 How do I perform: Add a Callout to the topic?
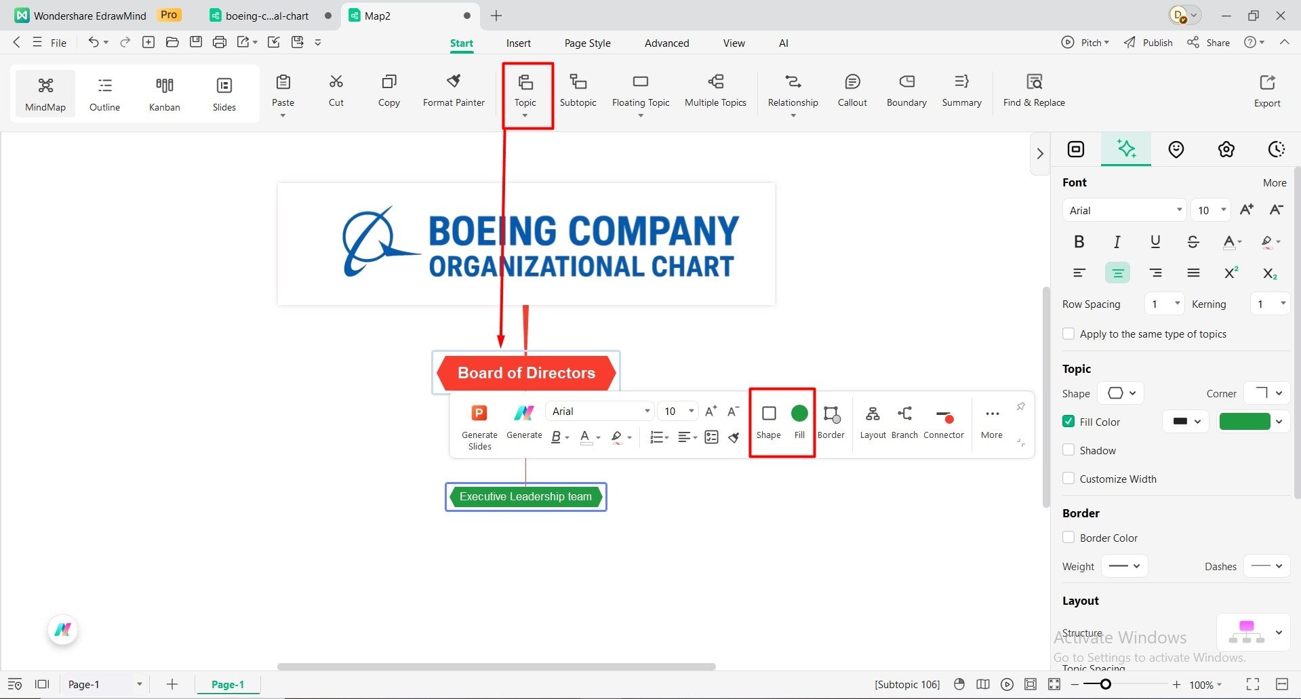[x=852, y=90]
